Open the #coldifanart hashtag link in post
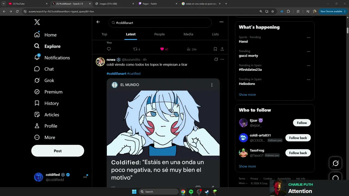Image resolution: width=349 pixels, height=196 pixels. tap(116, 73)
